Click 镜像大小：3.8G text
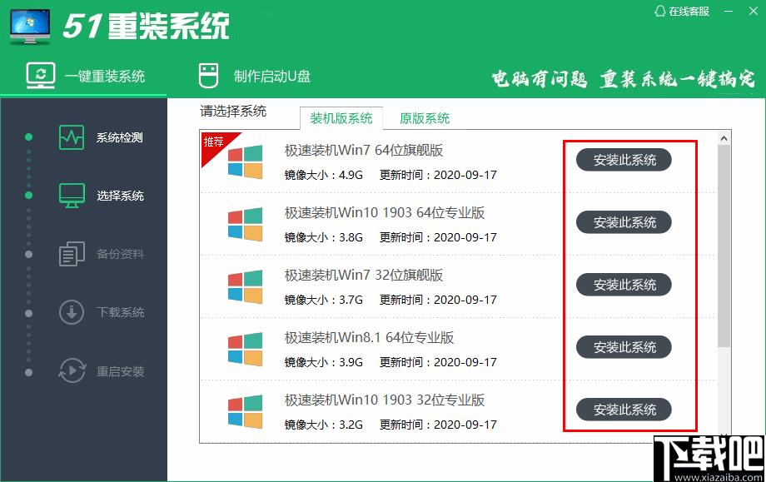 [323, 237]
